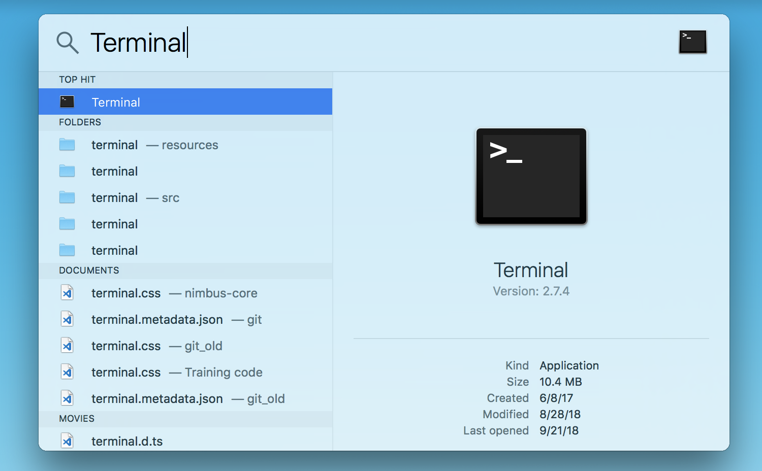
Task: Click the file icon for terminal.css — nimbus-core
Action: (x=67, y=293)
